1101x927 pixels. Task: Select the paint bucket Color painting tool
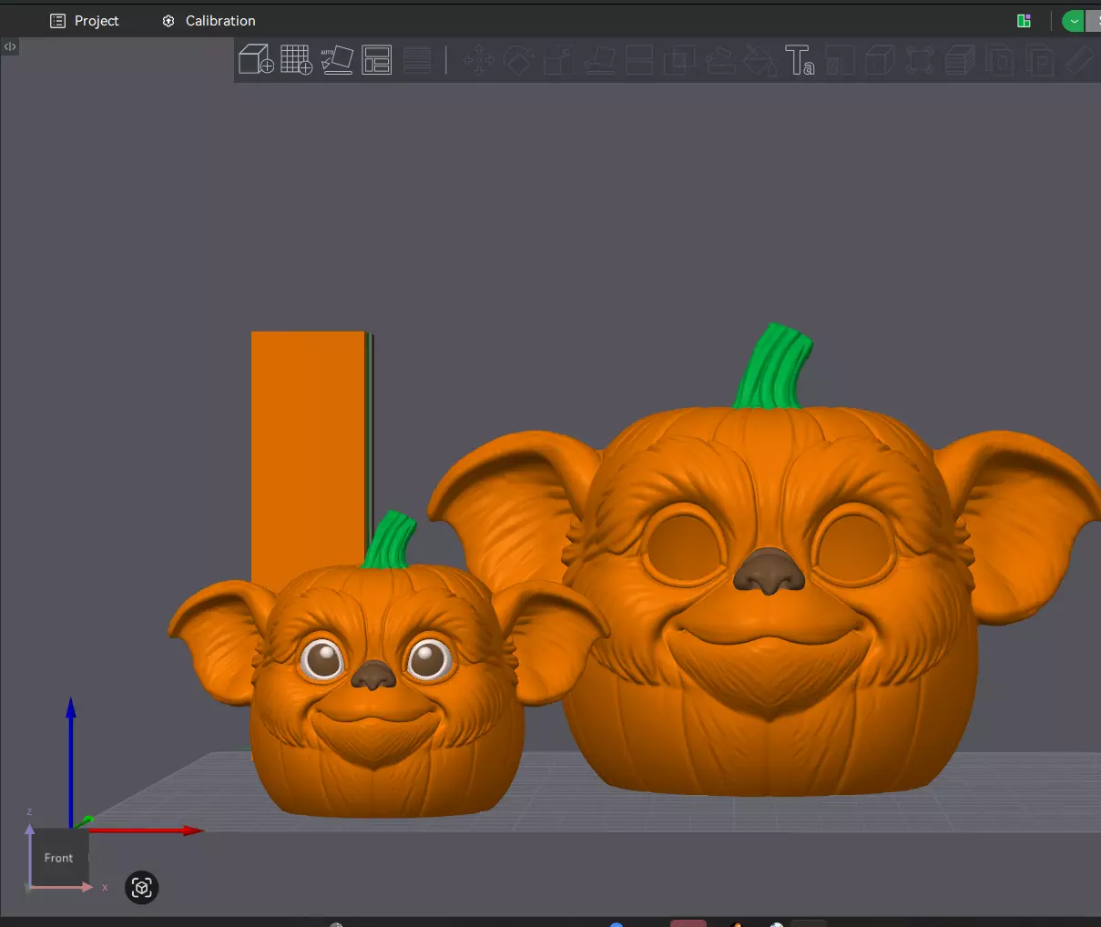pos(759,61)
